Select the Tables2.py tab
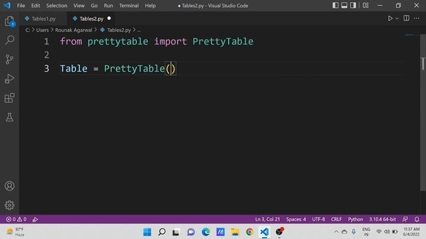 click(91, 19)
